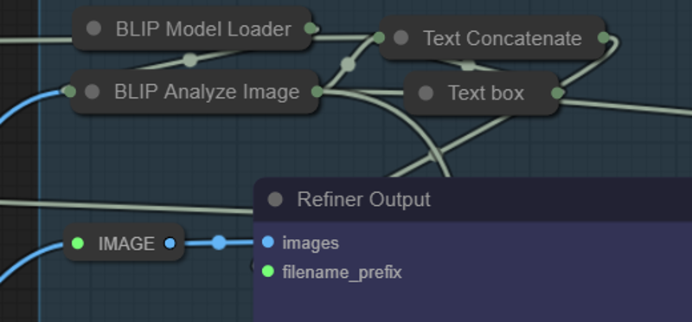Click Text Concatenate input socket
The image size is (692, 322).
(379, 37)
